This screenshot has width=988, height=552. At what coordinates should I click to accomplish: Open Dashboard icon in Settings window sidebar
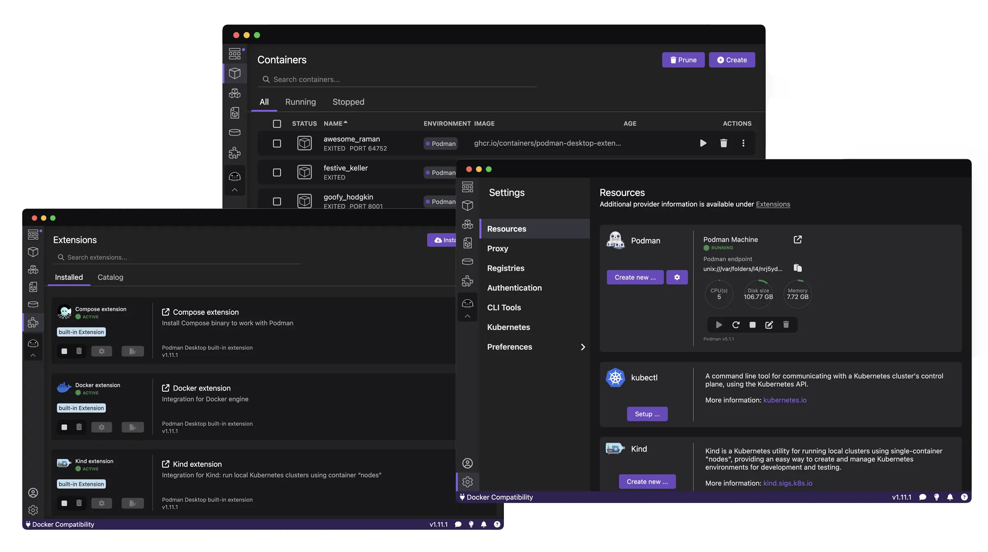pyautogui.click(x=467, y=187)
